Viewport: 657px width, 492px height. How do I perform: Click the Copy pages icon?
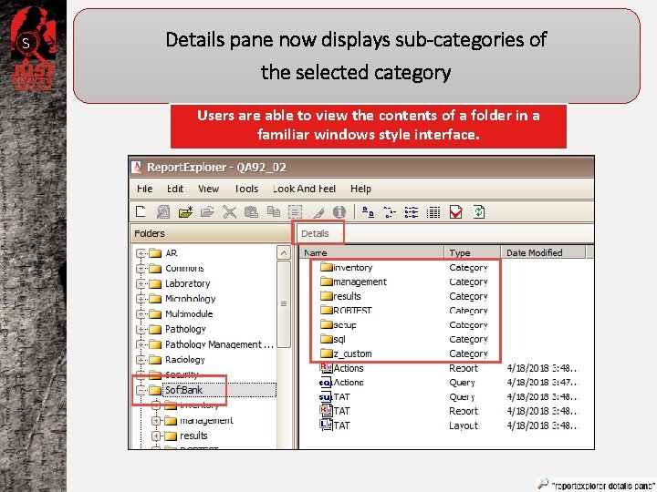click(x=274, y=211)
